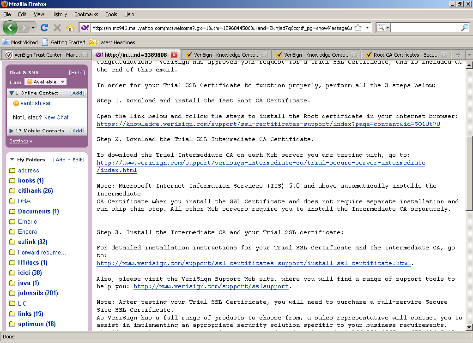Screen dimensions: 473x343
Task: Expand the 17 Mobile Contacts list
Action: pos(12,130)
